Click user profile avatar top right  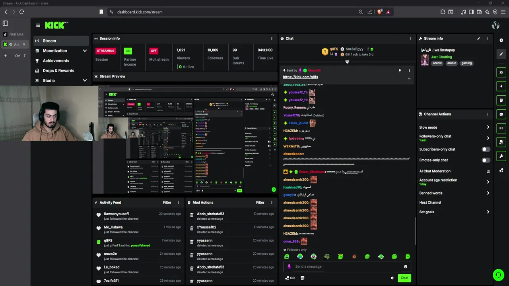point(495,25)
